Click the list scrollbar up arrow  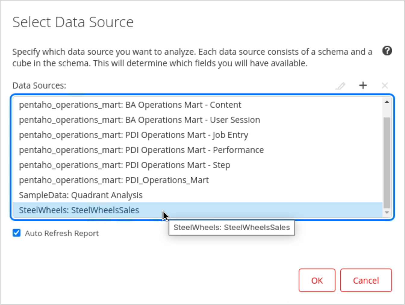pyautogui.click(x=387, y=102)
